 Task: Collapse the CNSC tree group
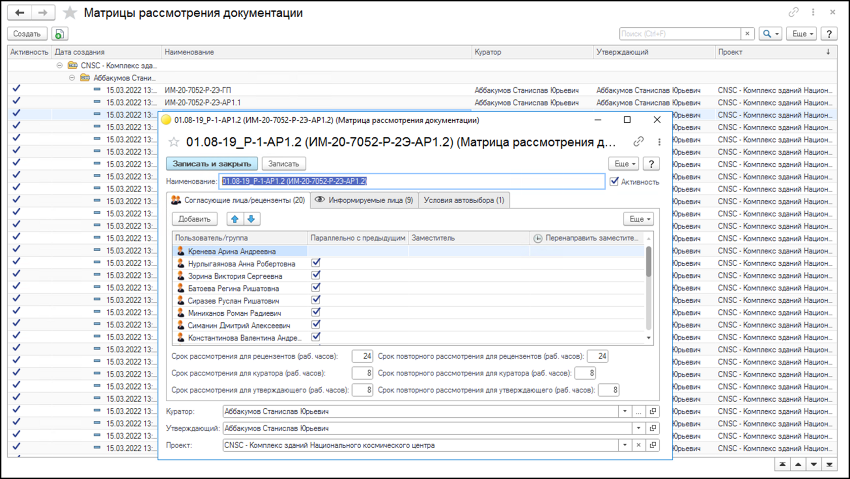click(x=60, y=65)
